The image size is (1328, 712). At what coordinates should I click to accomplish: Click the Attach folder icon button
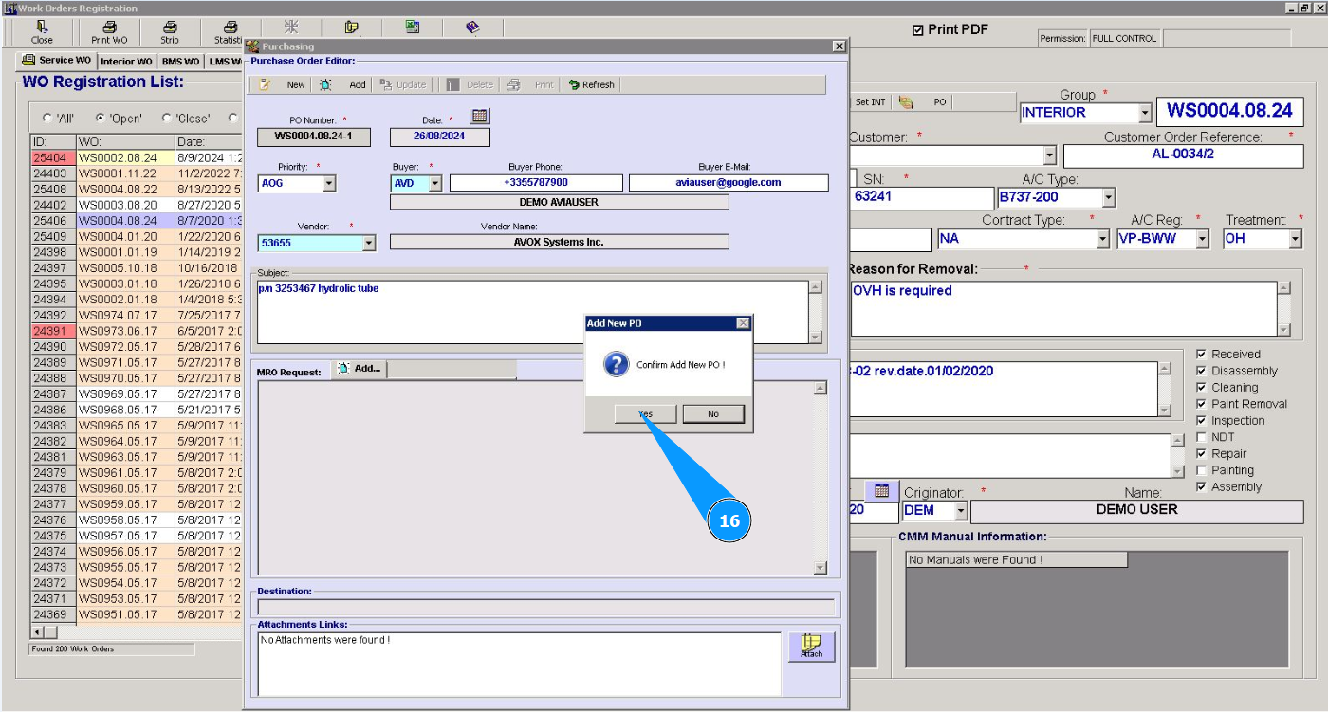coord(811,646)
